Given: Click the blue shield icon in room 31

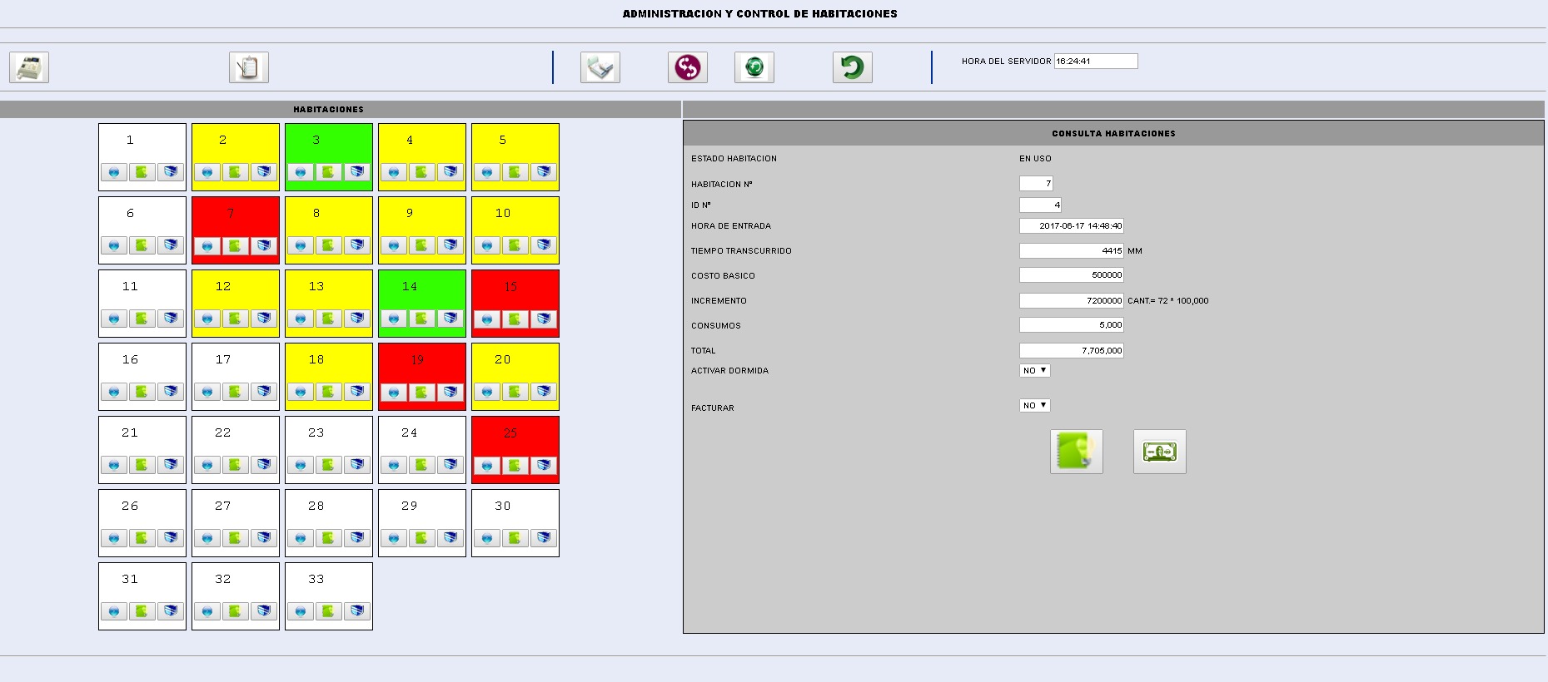Looking at the screenshot, I should pyautogui.click(x=171, y=611).
